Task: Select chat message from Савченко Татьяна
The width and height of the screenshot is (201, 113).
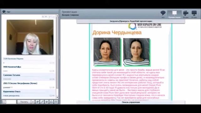Action: point(29,77)
